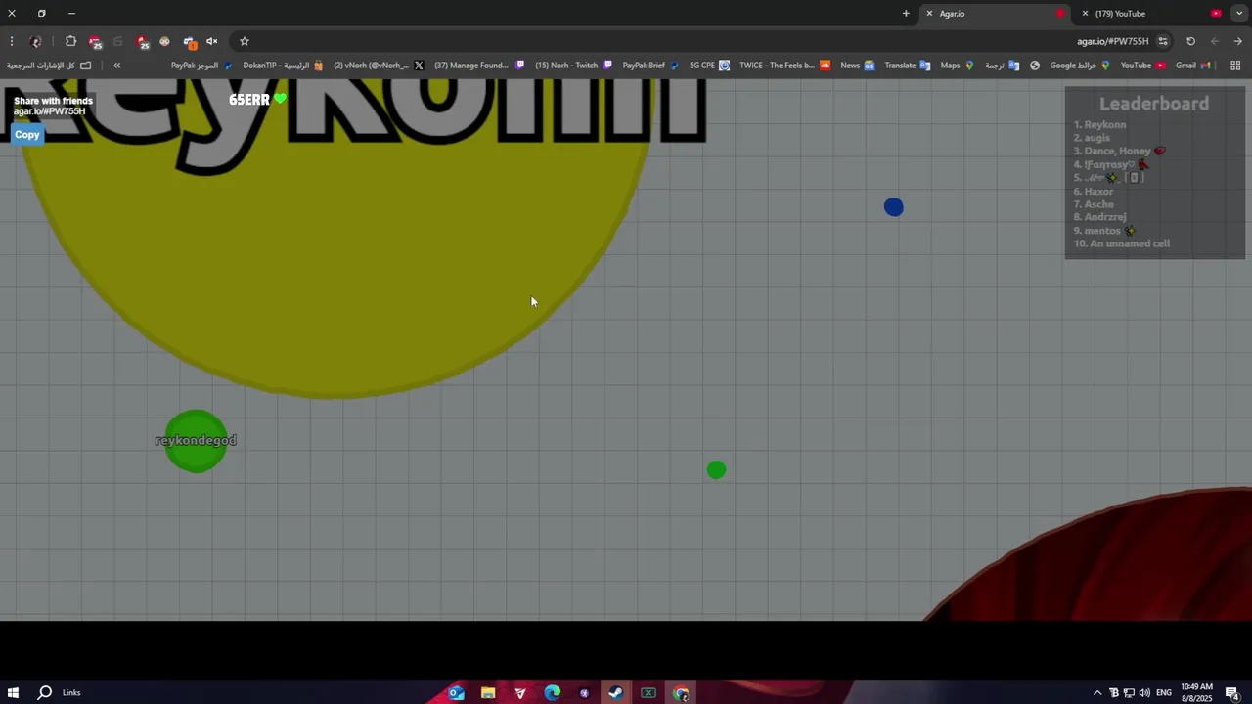Bookmark this page with the star
The height and width of the screenshot is (704, 1252).
(245, 41)
